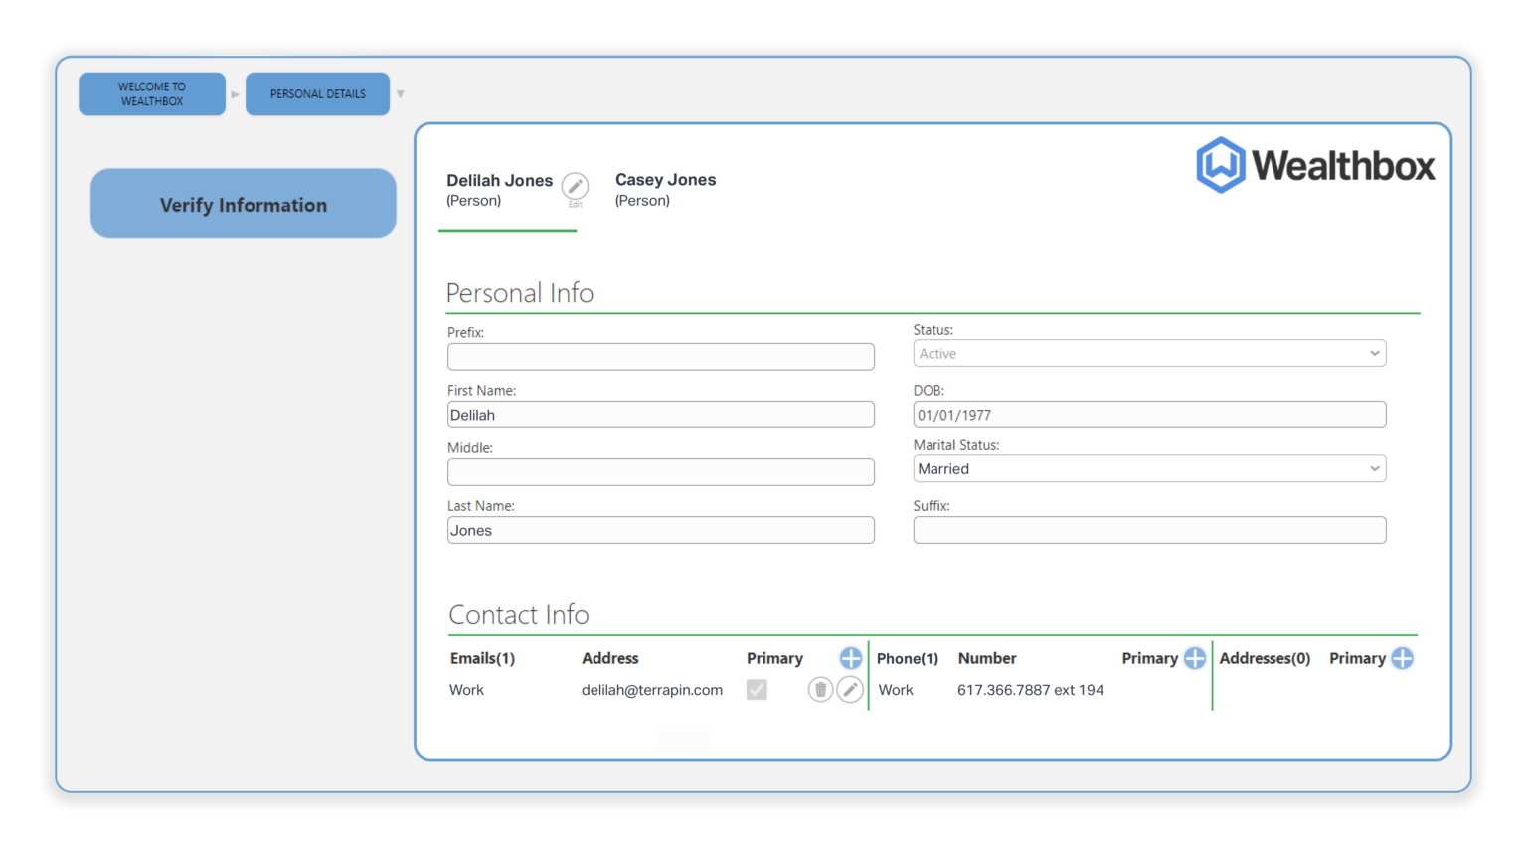Select the DOB field containing 01/01/1977

pos(1148,414)
